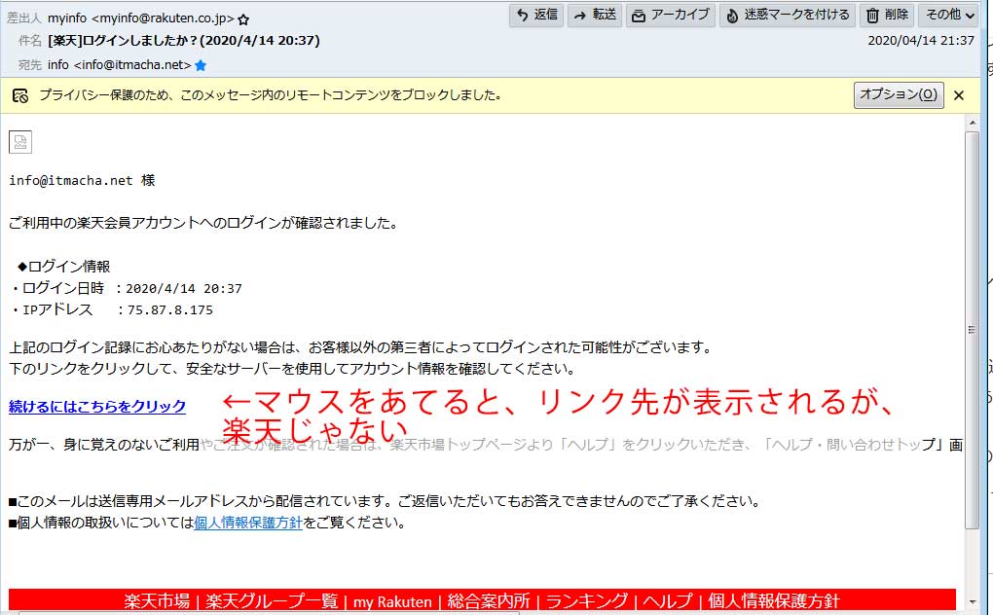Click the blocked remote content privacy icon
This screenshot has width=993, height=615.
coord(20,95)
